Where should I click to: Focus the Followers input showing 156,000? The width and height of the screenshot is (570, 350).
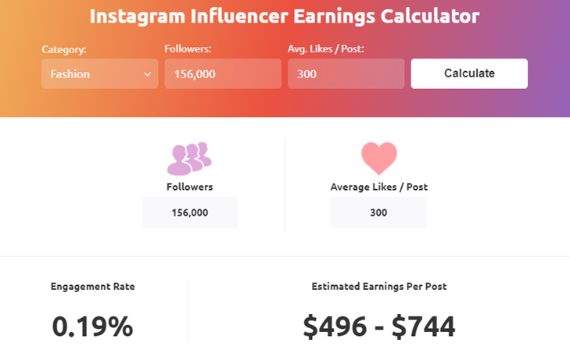[222, 74]
